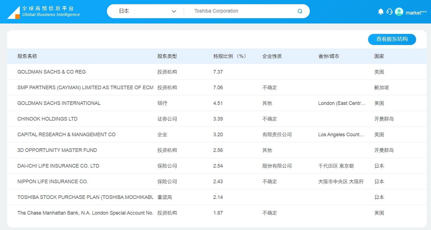The width and height of the screenshot is (431, 230).
Task: Click the 千代田区 東京都 city cell
Action: tap(336, 166)
